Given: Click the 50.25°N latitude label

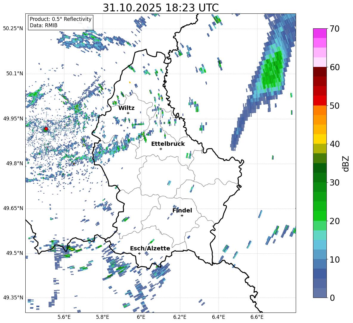Looking at the screenshot, I should point(13,29).
